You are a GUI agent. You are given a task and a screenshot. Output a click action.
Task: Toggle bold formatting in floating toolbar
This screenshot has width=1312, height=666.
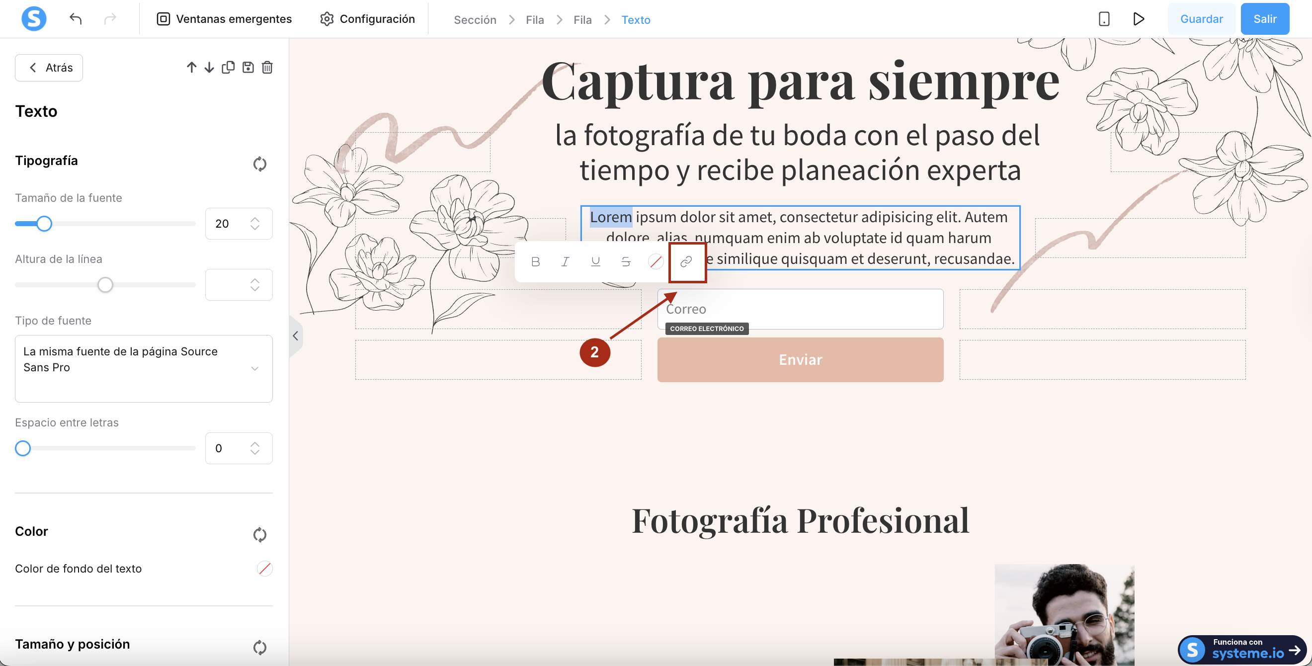535,262
